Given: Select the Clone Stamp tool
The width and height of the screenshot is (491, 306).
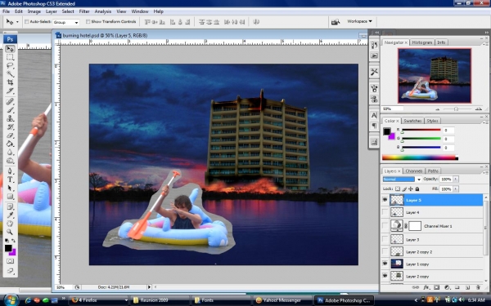Looking at the screenshot, I should pyautogui.click(x=10, y=118).
